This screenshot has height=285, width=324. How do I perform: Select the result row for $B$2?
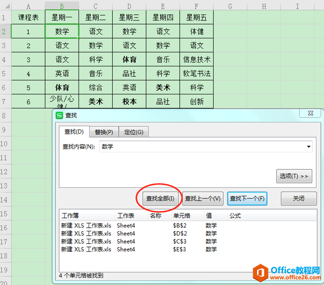pos(188,225)
